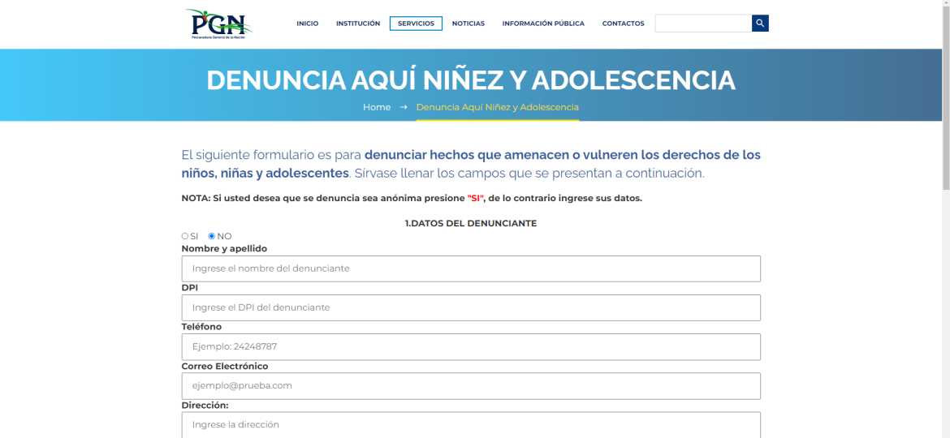Click Denuncia Aquí Niñez y Adolescencia breadcrumb

click(497, 107)
